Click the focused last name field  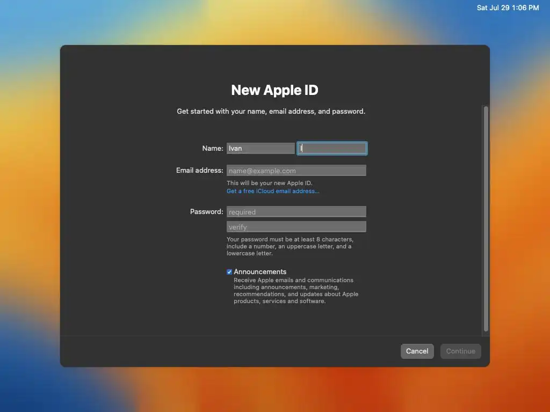tap(332, 148)
